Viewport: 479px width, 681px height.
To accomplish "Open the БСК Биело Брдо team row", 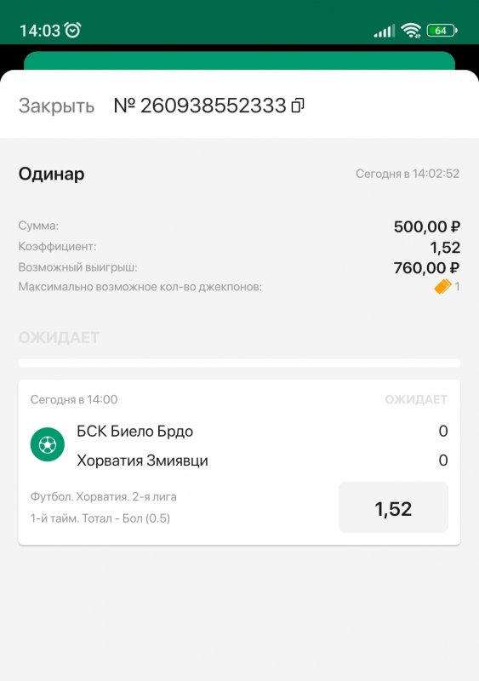I will coord(239,431).
